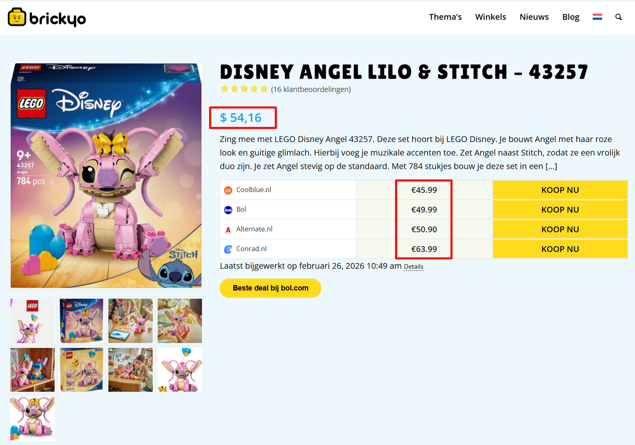Select thumbnail of Angel with blue heart above
635x445 pixels.
[180, 370]
